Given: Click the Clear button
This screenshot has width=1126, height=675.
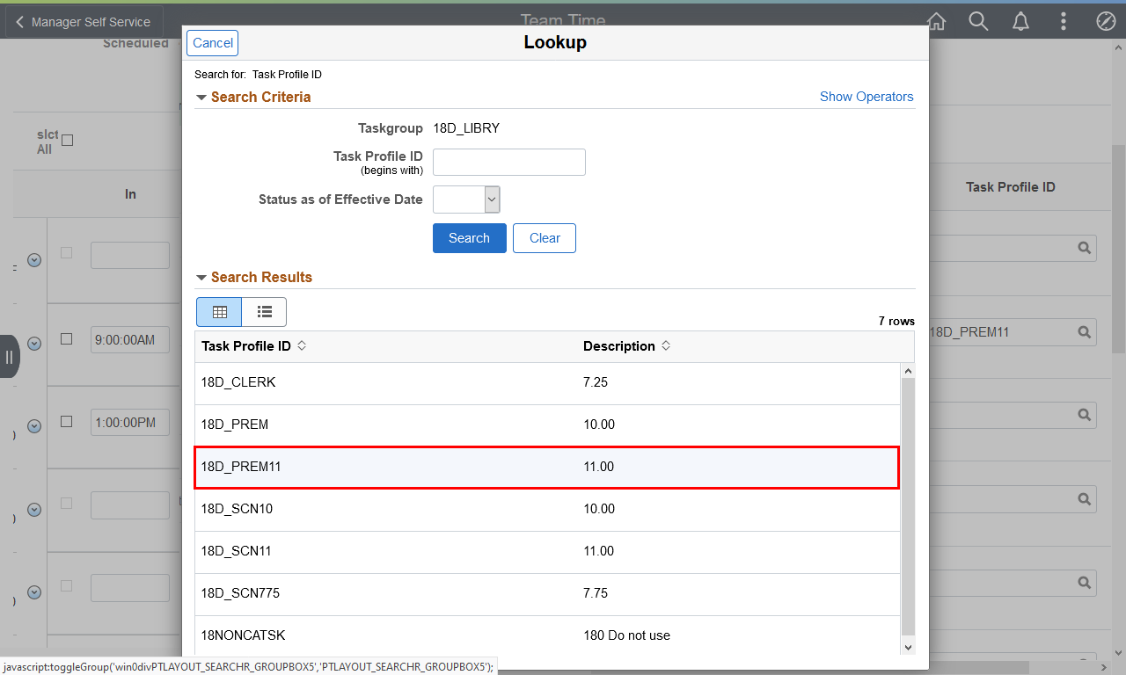Looking at the screenshot, I should (545, 238).
